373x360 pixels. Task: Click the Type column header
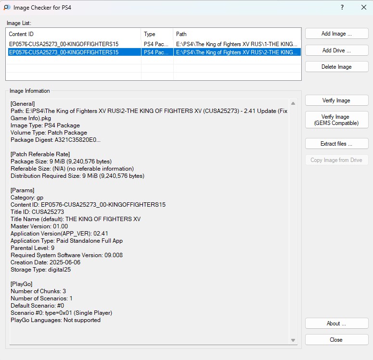(x=157, y=34)
